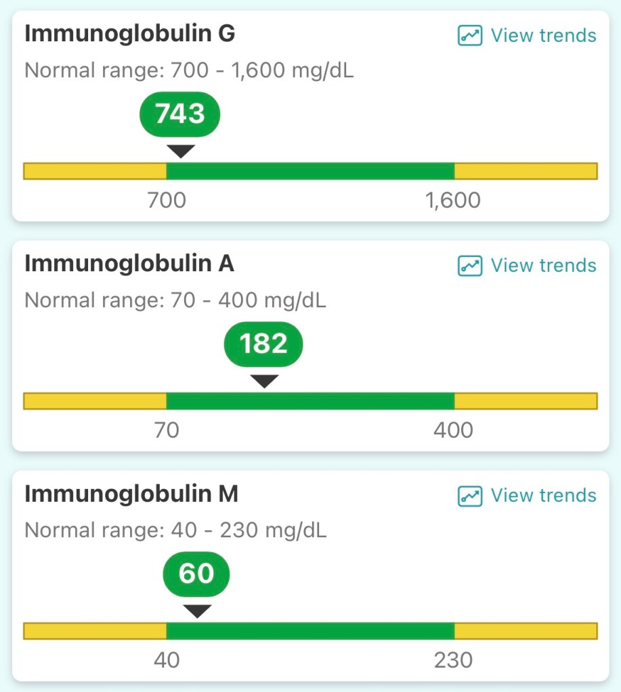Click the normal range text for Immunoglobulin M

[x=175, y=530]
